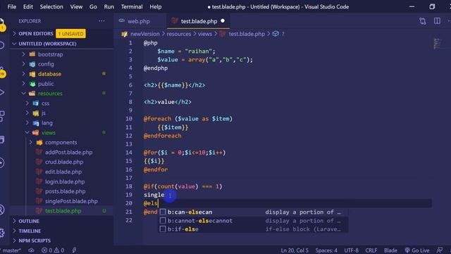Collapse the resources folder chevron
Screen dimensions: 451x254
(23, 93)
